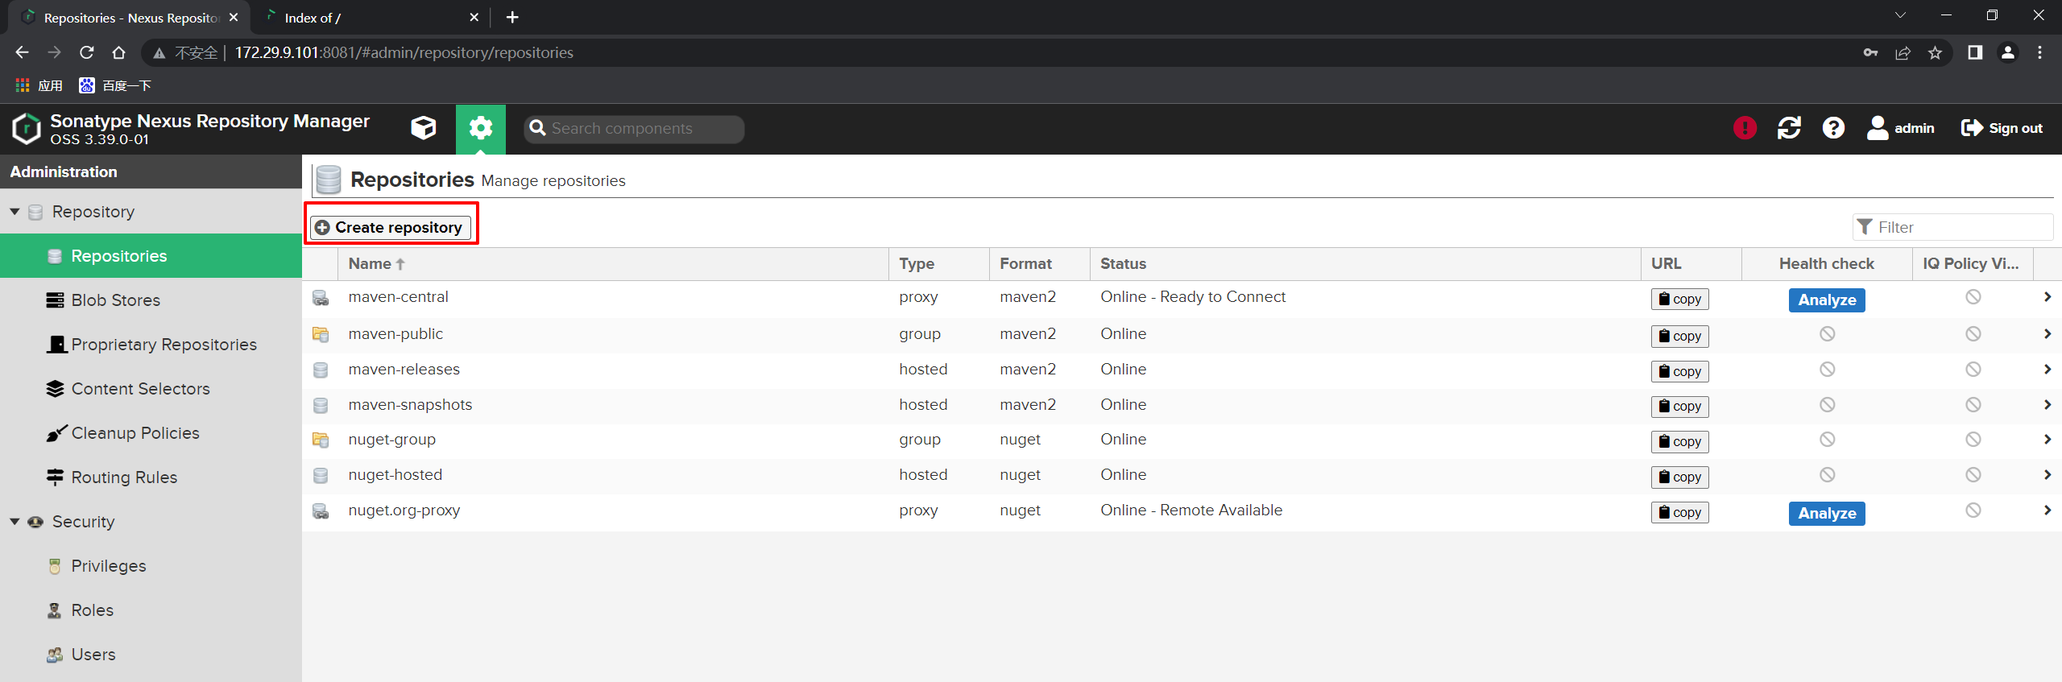Open the browser side panel icon
Screen dimensions: 2062x682
[x=1974, y=52]
